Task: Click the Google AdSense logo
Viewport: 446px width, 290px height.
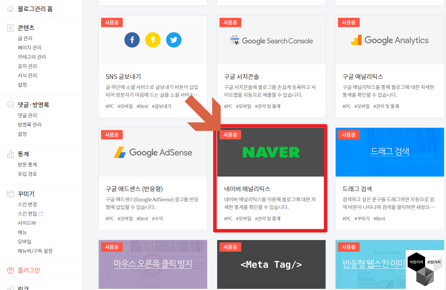Action: click(x=153, y=153)
